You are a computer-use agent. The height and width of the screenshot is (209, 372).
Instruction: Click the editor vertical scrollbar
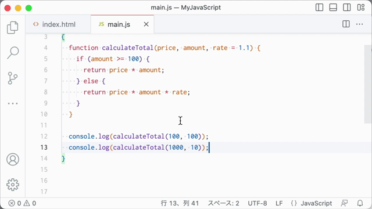pos(368,84)
